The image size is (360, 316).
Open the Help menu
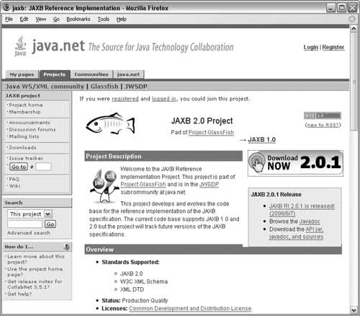click(122, 19)
